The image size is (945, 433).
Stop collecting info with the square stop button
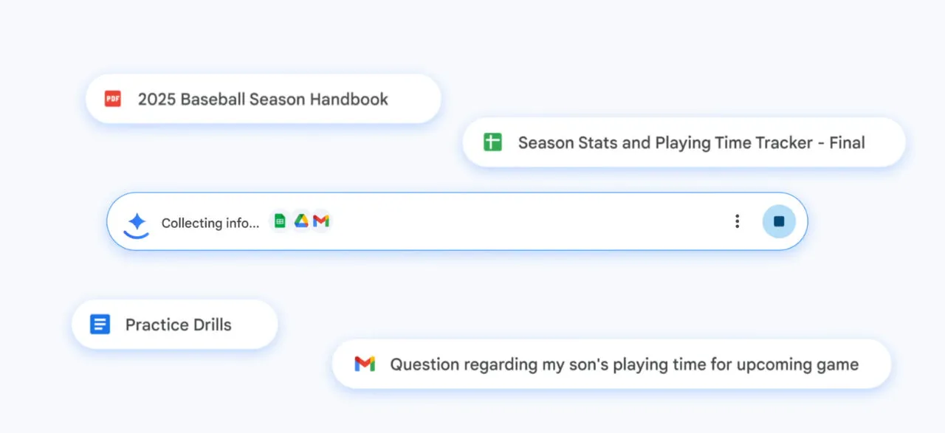[x=779, y=221]
